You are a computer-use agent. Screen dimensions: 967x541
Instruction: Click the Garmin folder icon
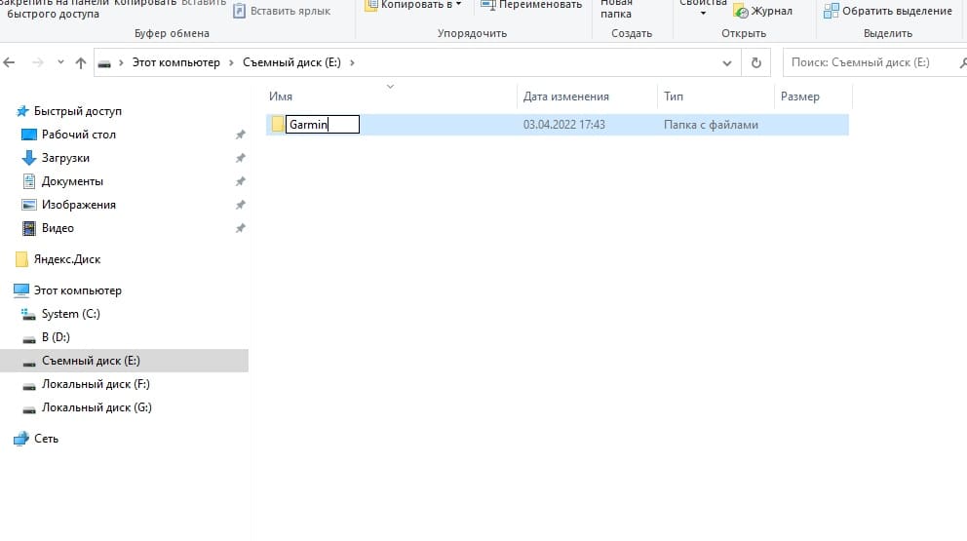pyautogui.click(x=278, y=125)
